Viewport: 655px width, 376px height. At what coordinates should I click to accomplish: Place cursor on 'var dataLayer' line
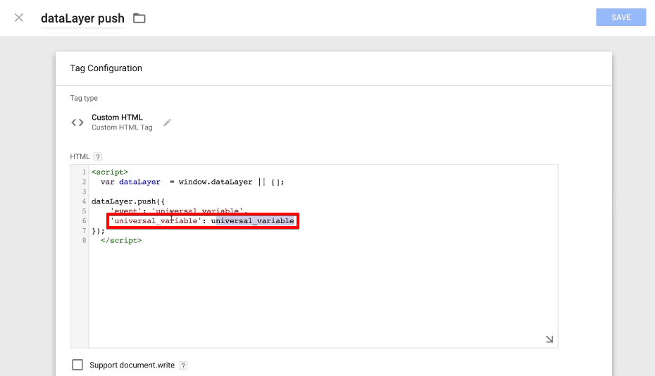click(x=192, y=182)
